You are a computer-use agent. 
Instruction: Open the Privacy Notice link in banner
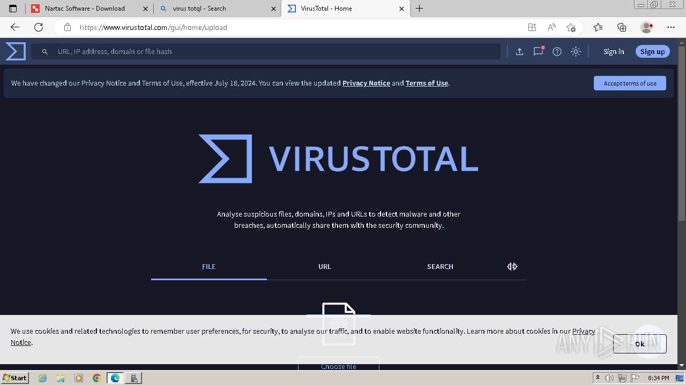pos(366,83)
